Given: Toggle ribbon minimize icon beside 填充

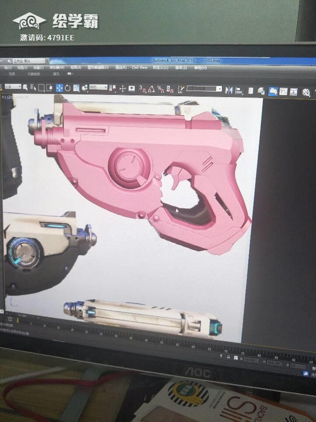Looking at the screenshot, I should tap(70, 74).
